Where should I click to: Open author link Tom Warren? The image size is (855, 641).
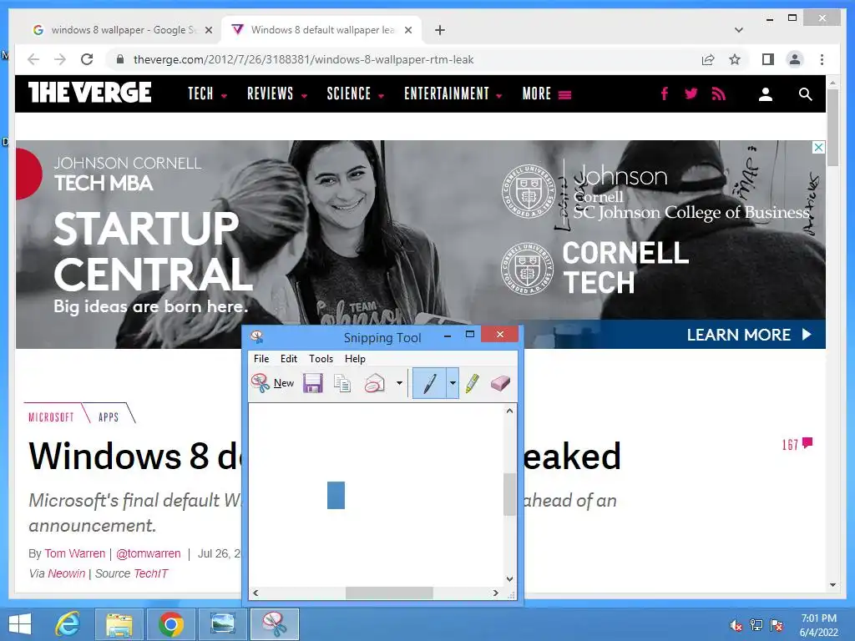pyautogui.click(x=74, y=553)
